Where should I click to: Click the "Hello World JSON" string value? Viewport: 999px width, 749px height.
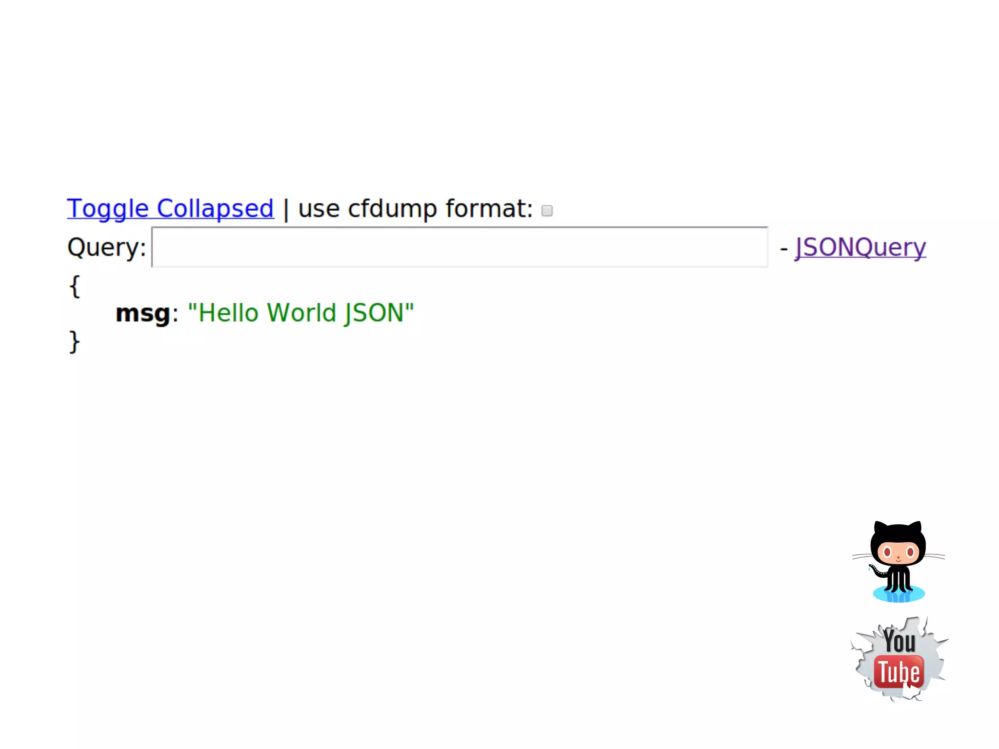pyautogui.click(x=300, y=313)
